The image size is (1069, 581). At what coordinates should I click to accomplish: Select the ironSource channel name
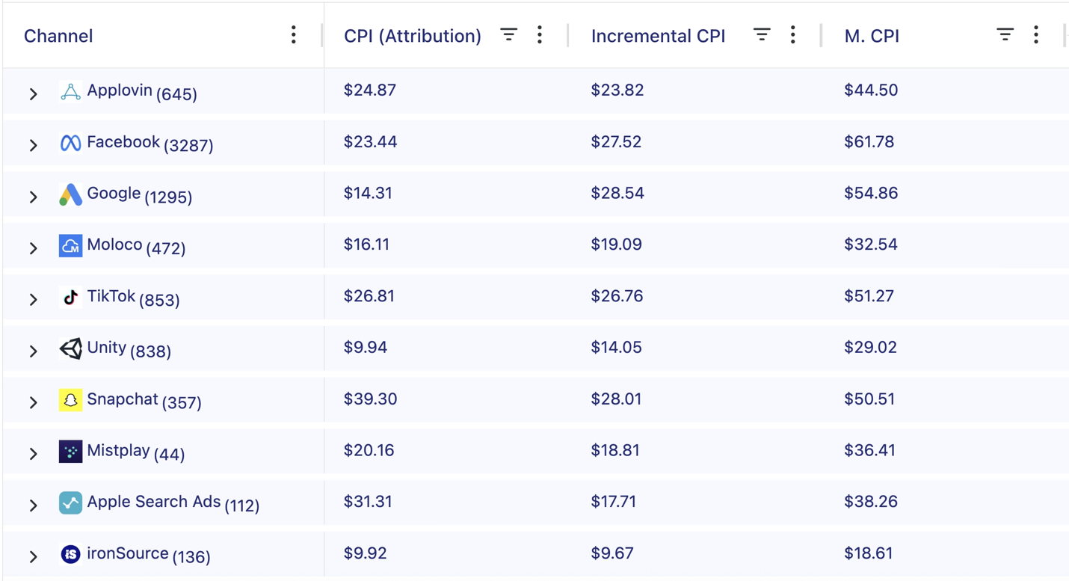coord(128,553)
